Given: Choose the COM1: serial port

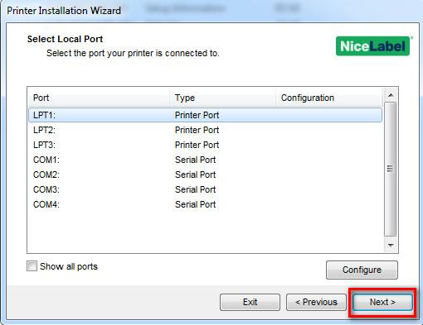Looking at the screenshot, I should pyautogui.click(x=205, y=160).
